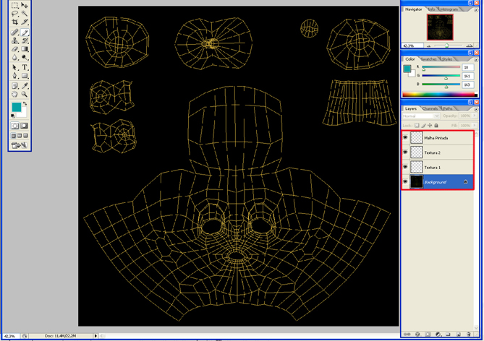Expand the layer Opacity dropdown
Screen dimensions: 484x341
click(474, 116)
